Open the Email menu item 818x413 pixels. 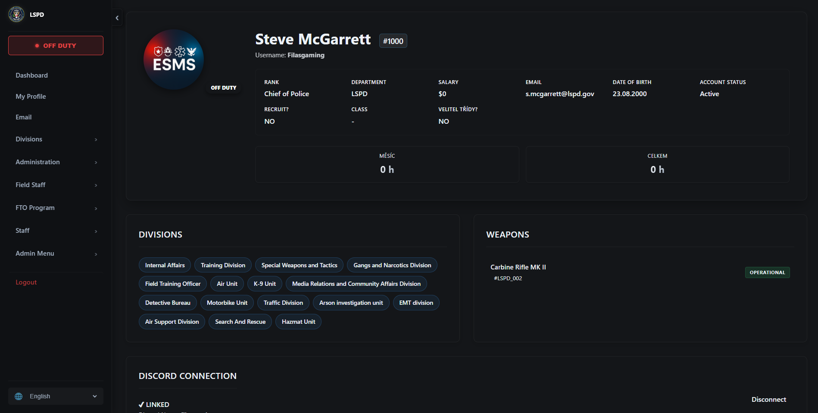(x=24, y=117)
